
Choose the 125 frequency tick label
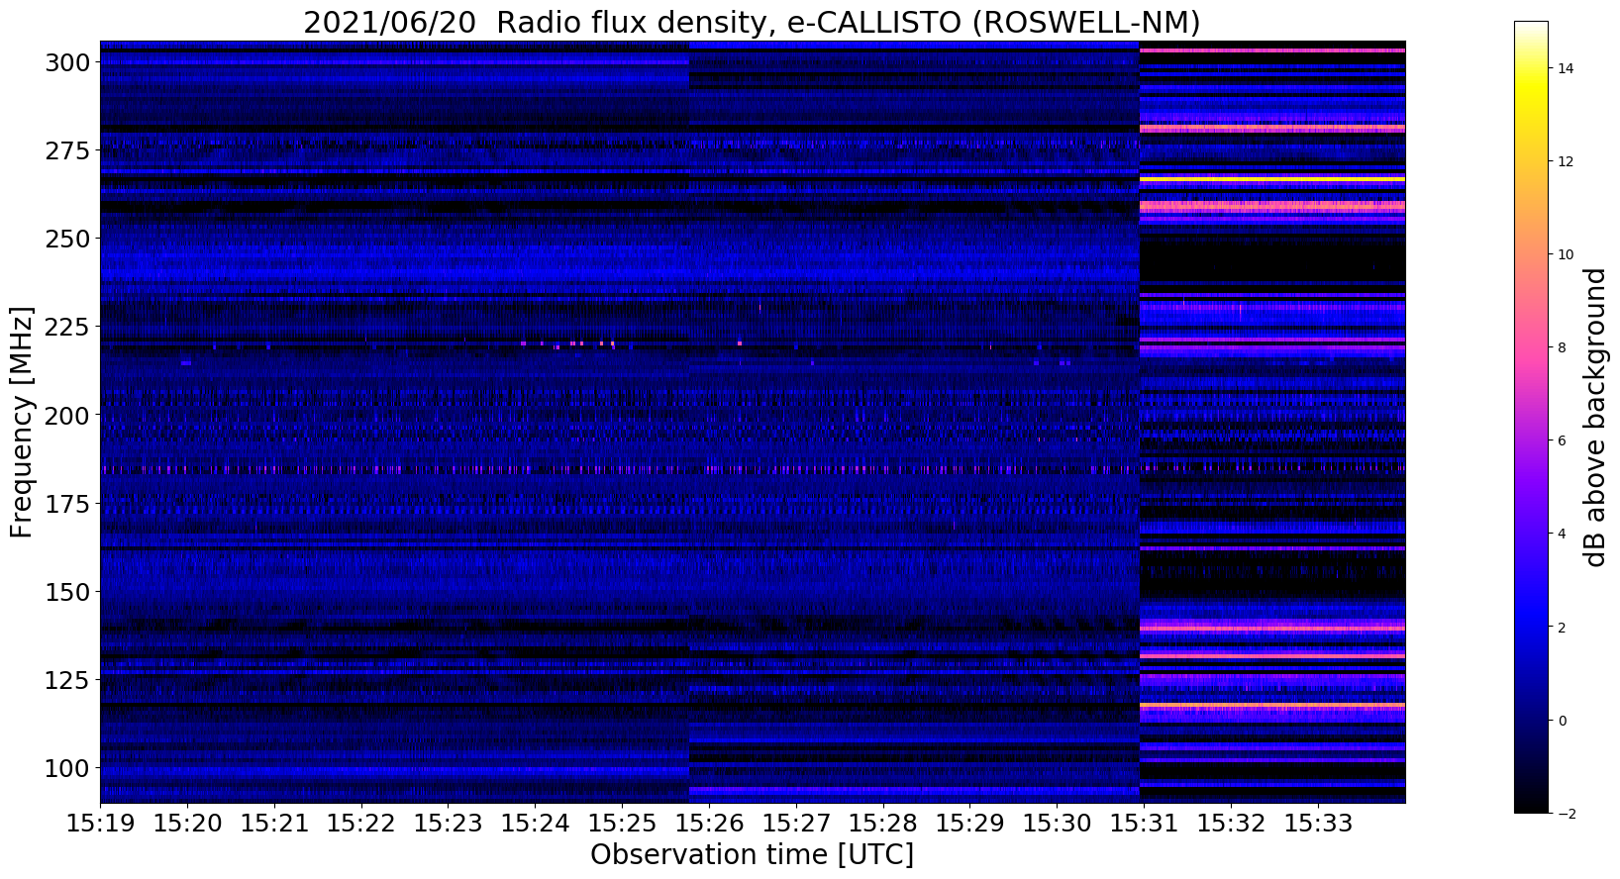pos(68,680)
